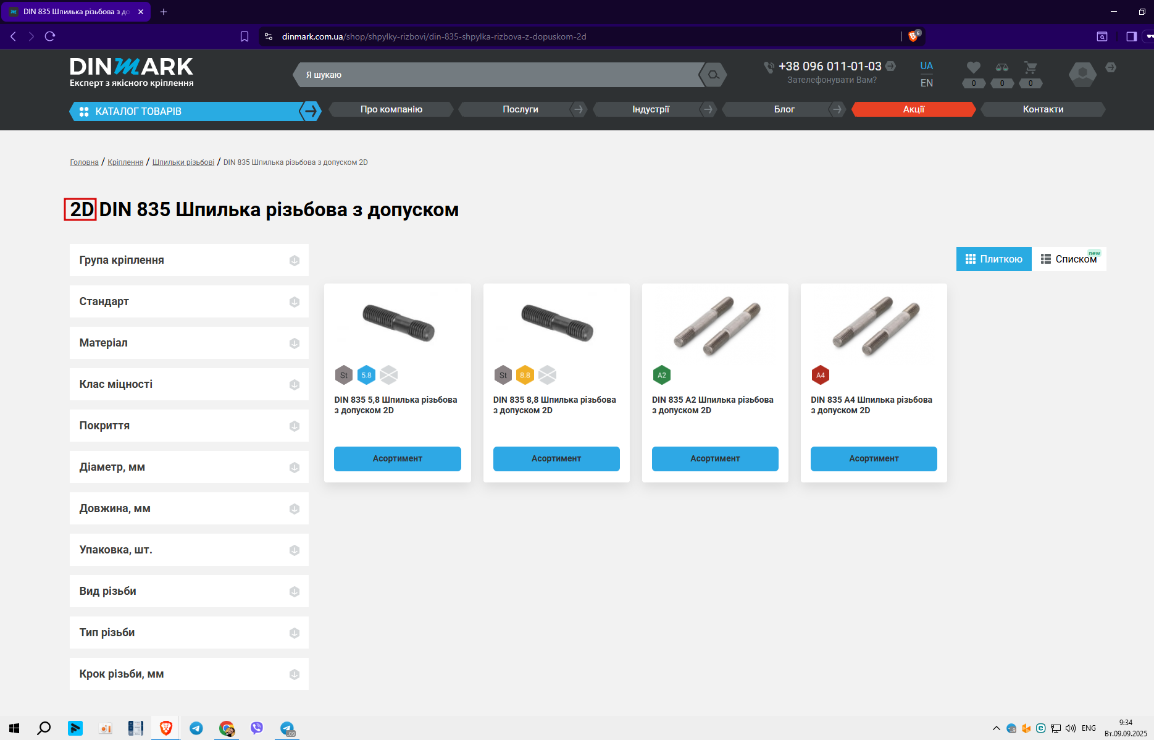Follow the Шпильки різьбові breadcrumb link
The height and width of the screenshot is (740, 1154).
pos(183,162)
